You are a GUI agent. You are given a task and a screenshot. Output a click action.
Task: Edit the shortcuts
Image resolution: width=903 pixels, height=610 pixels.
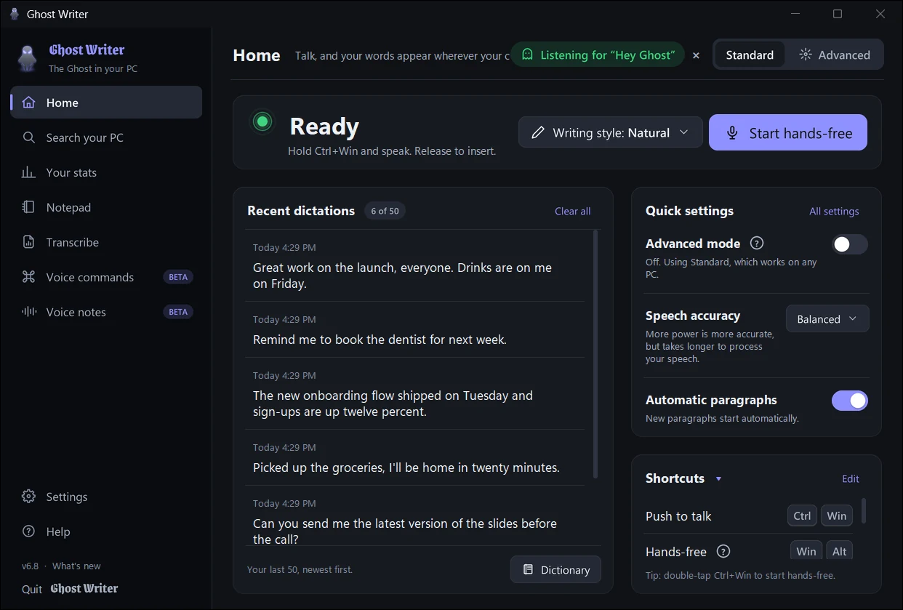click(851, 478)
